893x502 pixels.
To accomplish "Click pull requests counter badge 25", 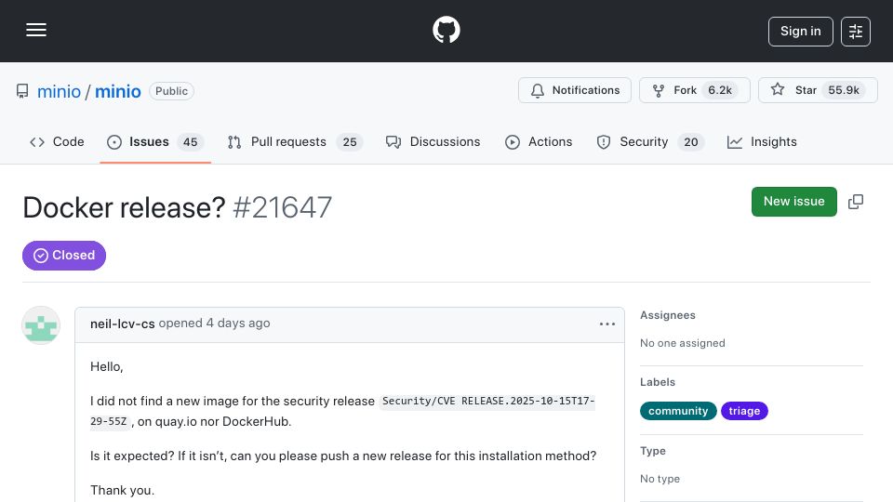I will 350,141.
